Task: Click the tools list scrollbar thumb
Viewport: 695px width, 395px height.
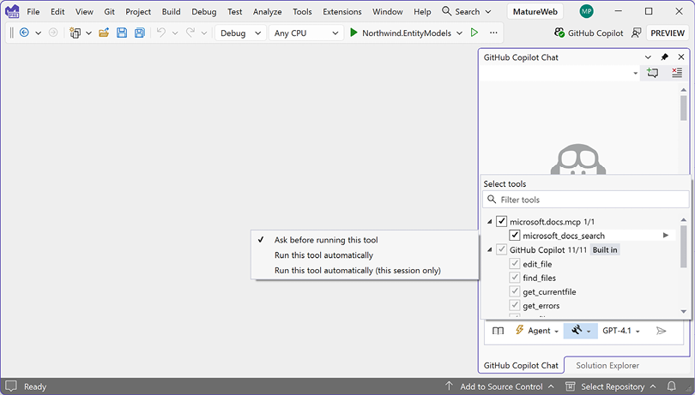Action: click(x=683, y=247)
